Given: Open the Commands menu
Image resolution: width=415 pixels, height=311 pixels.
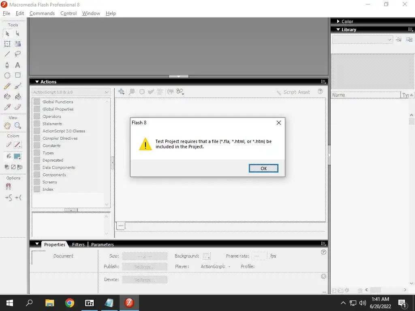Looking at the screenshot, I should pos(42,13).
